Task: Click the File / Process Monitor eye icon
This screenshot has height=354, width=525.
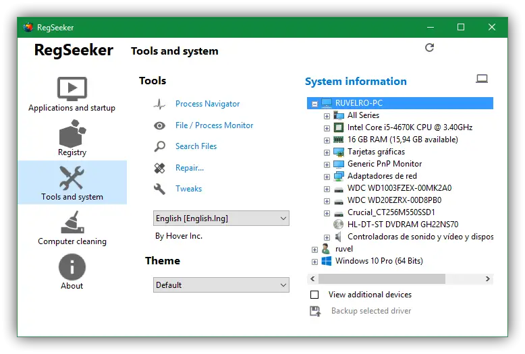Action: (159, 125)
